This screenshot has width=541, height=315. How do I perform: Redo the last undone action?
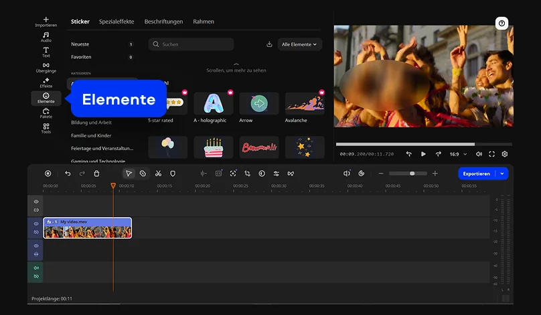click(82, 174)
